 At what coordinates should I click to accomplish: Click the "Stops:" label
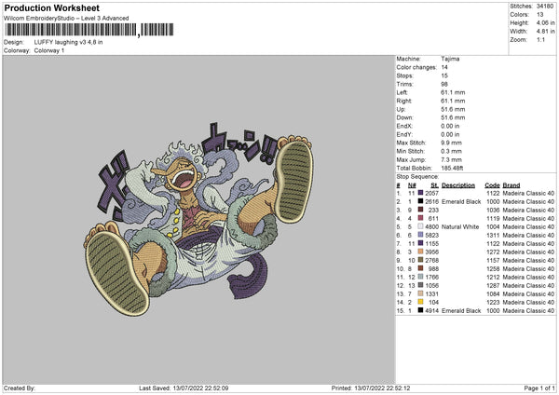(404, 75)
